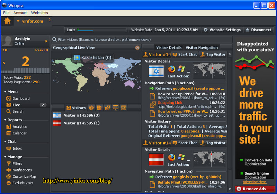Tag Visitor on the first visitor card
Viewport: 277px width, 194px height.
click(213, 54)
